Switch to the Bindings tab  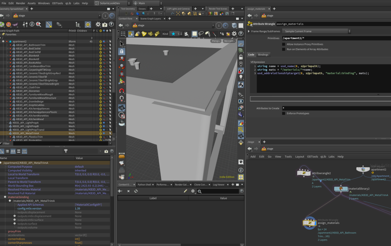tap(263, 55)
